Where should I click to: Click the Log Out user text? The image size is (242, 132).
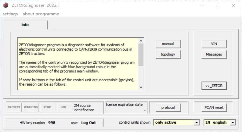[89, 123]
